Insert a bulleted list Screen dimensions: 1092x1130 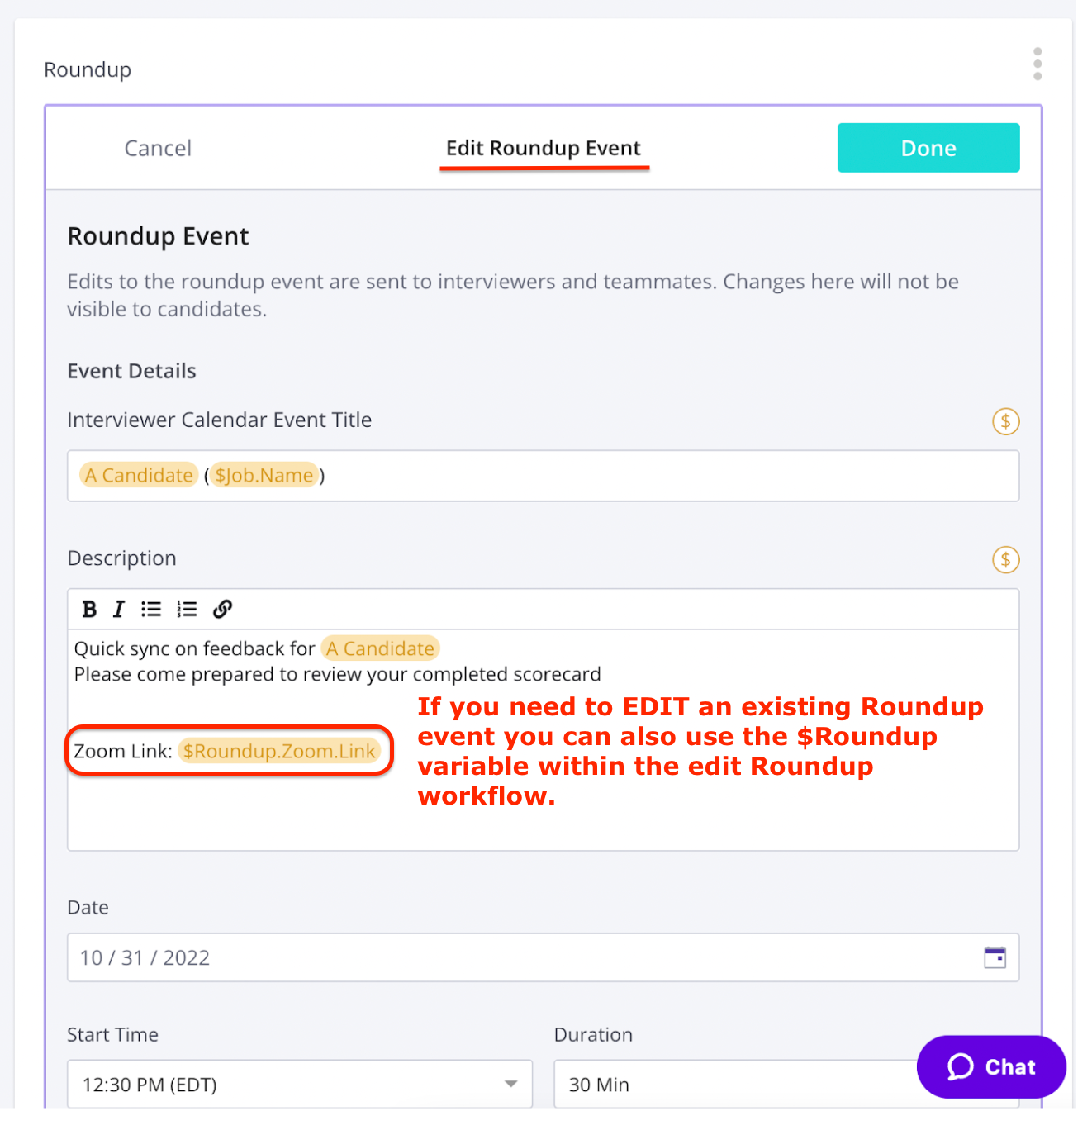[x=151, y=610]
